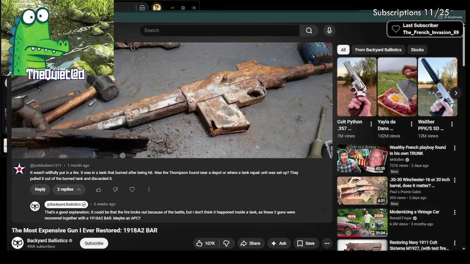Open MrBallen channel link

(397, 160)
